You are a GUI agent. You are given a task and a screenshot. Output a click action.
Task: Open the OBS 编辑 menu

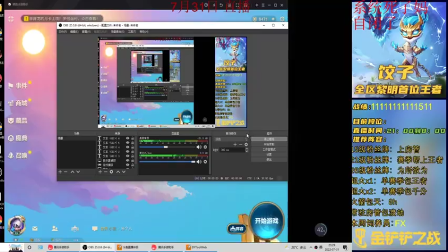(74, 32)
